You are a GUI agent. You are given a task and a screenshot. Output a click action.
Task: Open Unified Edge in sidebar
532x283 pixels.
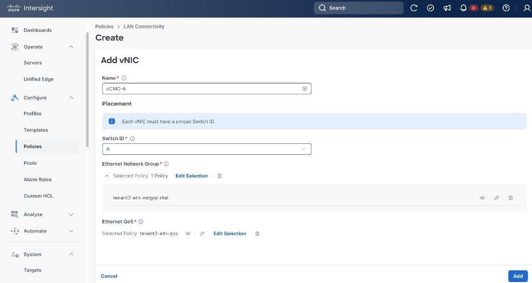tap(39, 79)
